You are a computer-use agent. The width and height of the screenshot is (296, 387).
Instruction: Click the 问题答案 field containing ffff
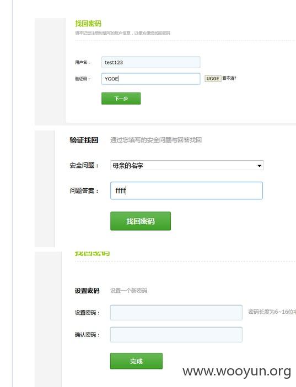tap(186, 190)
